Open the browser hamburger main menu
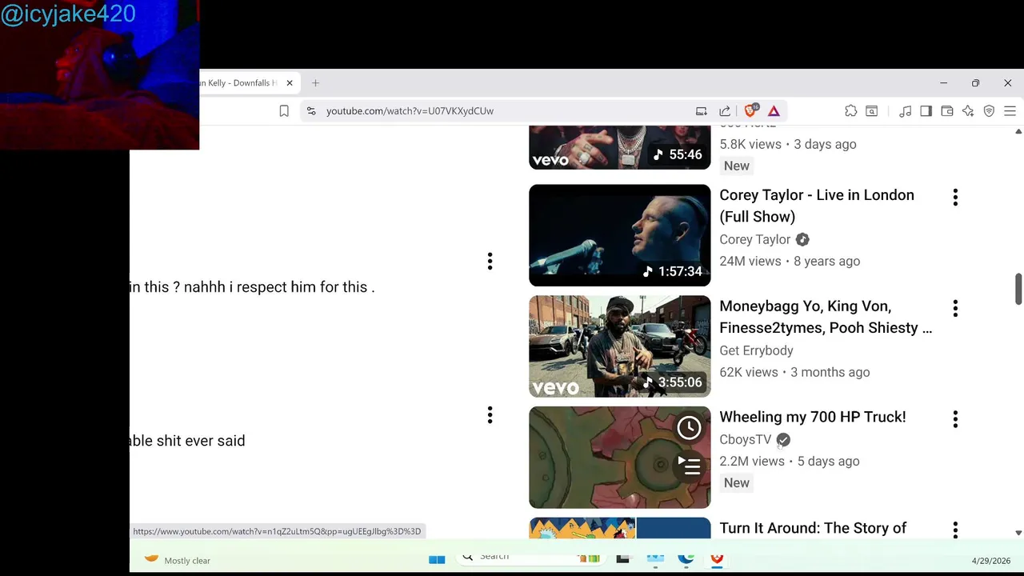The height and width of the screenshot is (576, 1024). coord(1010,110)
